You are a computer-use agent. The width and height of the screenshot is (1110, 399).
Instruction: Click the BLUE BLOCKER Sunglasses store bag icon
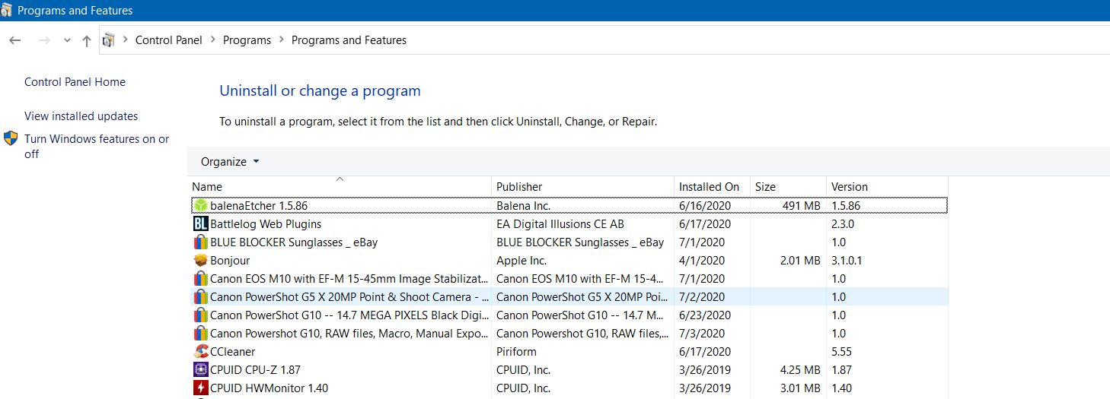click(201, 242)
